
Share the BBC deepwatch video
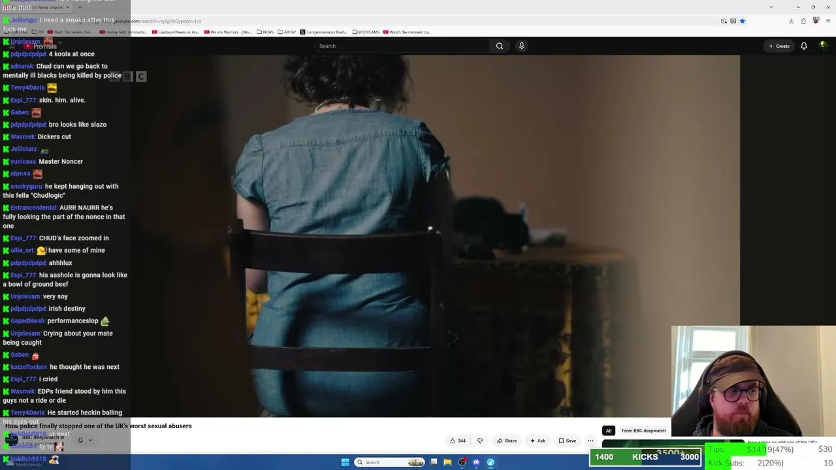tap(507, 441)
